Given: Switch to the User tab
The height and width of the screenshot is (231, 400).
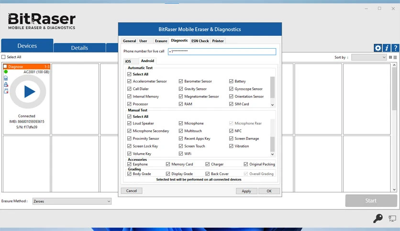Looking at the screenshot, I should pos(143,41).
